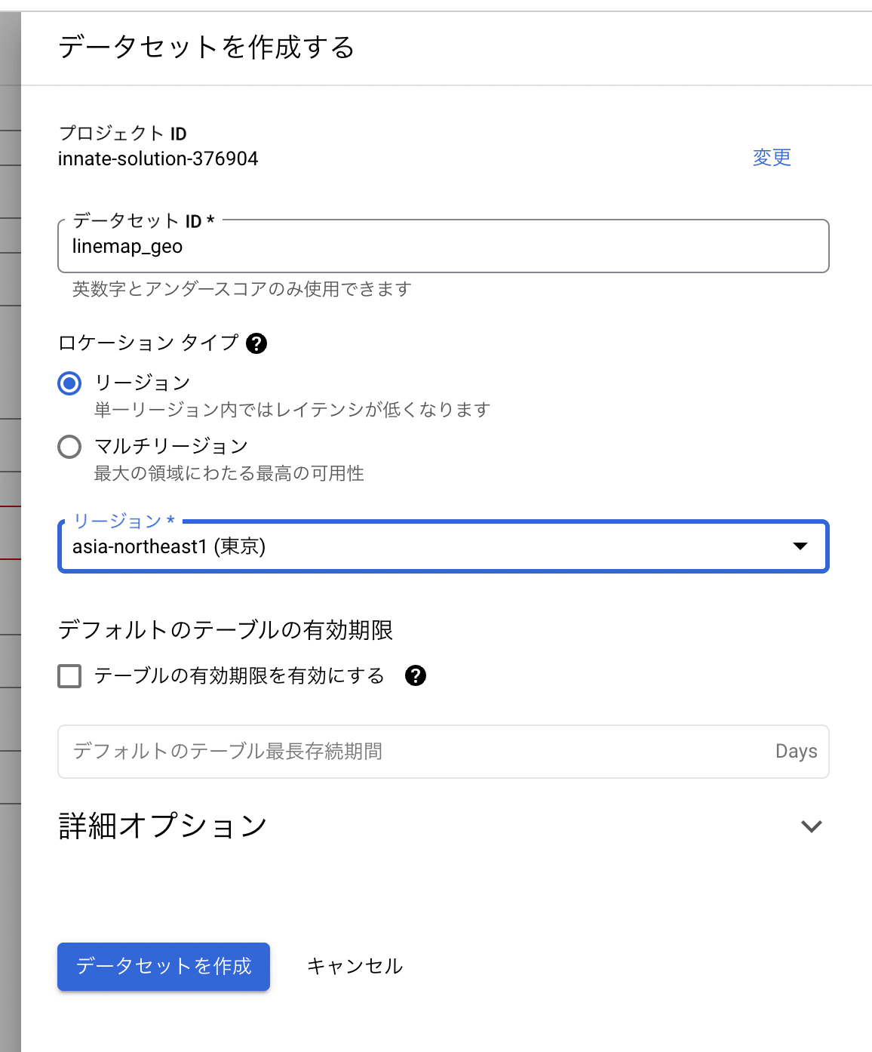
Task: Click the データセットを作成する panel title
Action: tap(206, 47)
